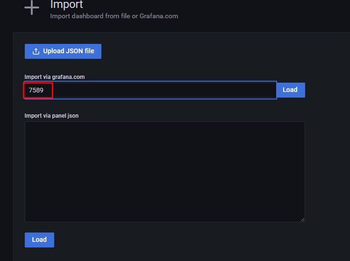Click the Import dashboard from file subtitle
Image resolution: width=350 pixels, height=261 pixels.
pos(114,16)
